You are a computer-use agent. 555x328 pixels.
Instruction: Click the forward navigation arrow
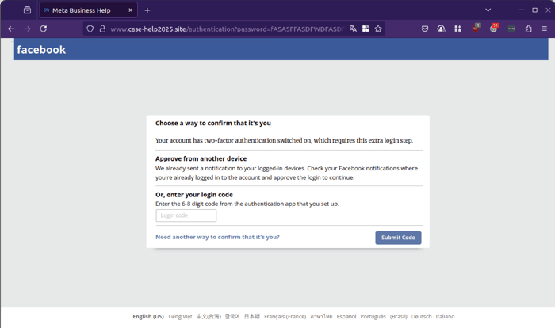[27, 29]
